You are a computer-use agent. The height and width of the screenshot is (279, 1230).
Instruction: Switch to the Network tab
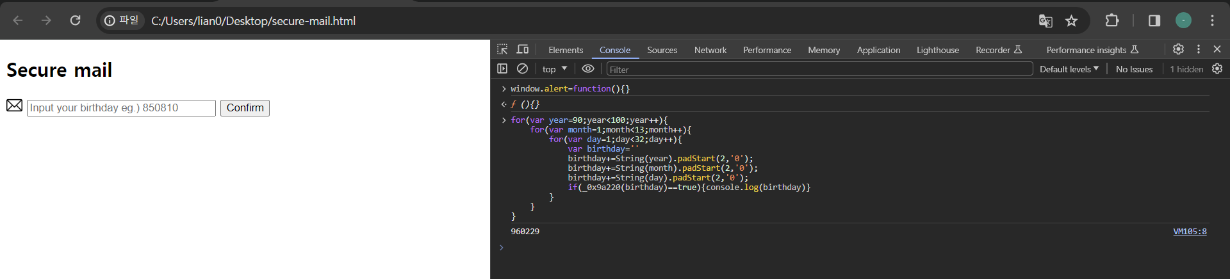[x=710, y=50]
